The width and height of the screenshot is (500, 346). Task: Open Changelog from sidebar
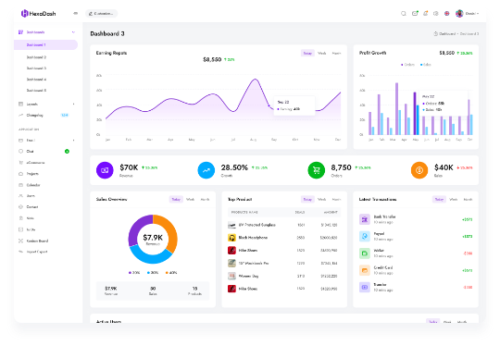(34, 115)
